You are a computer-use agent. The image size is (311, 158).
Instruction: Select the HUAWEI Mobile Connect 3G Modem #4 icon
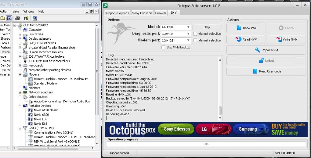tap(31, 79)
